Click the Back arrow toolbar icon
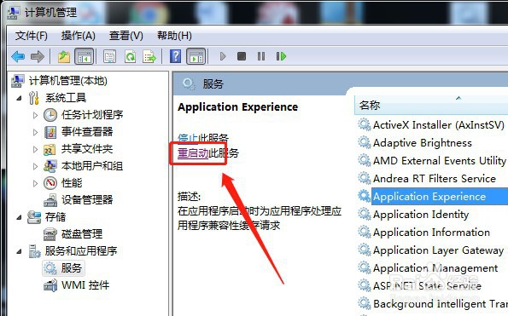Image resolution: width=508 pixels, height=316 pixels. [18, 56]
